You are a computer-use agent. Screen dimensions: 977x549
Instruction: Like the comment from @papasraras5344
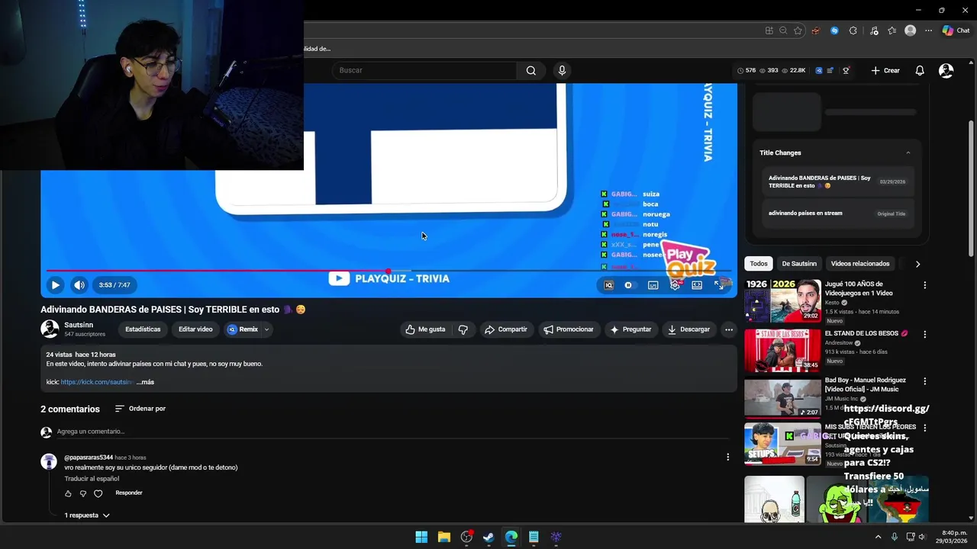68,493
